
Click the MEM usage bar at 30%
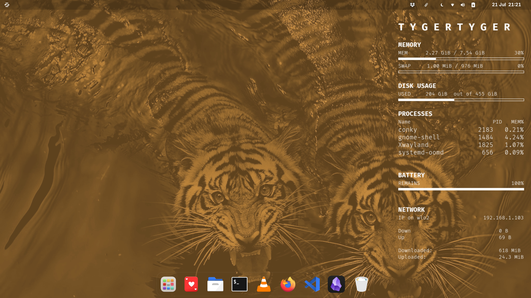(461, 59)
